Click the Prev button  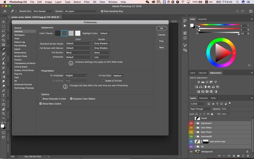point(162,41)
